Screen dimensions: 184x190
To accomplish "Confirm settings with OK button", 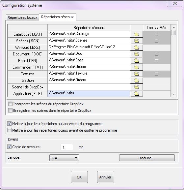I will point(79,177).
